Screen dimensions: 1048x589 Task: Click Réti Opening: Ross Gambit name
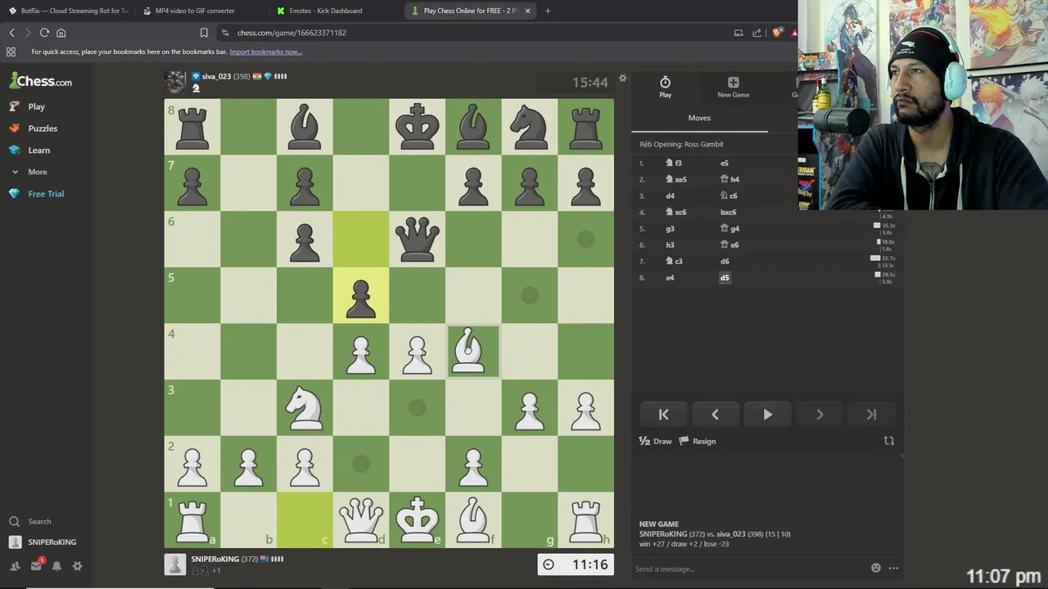[x=681, y=144]
